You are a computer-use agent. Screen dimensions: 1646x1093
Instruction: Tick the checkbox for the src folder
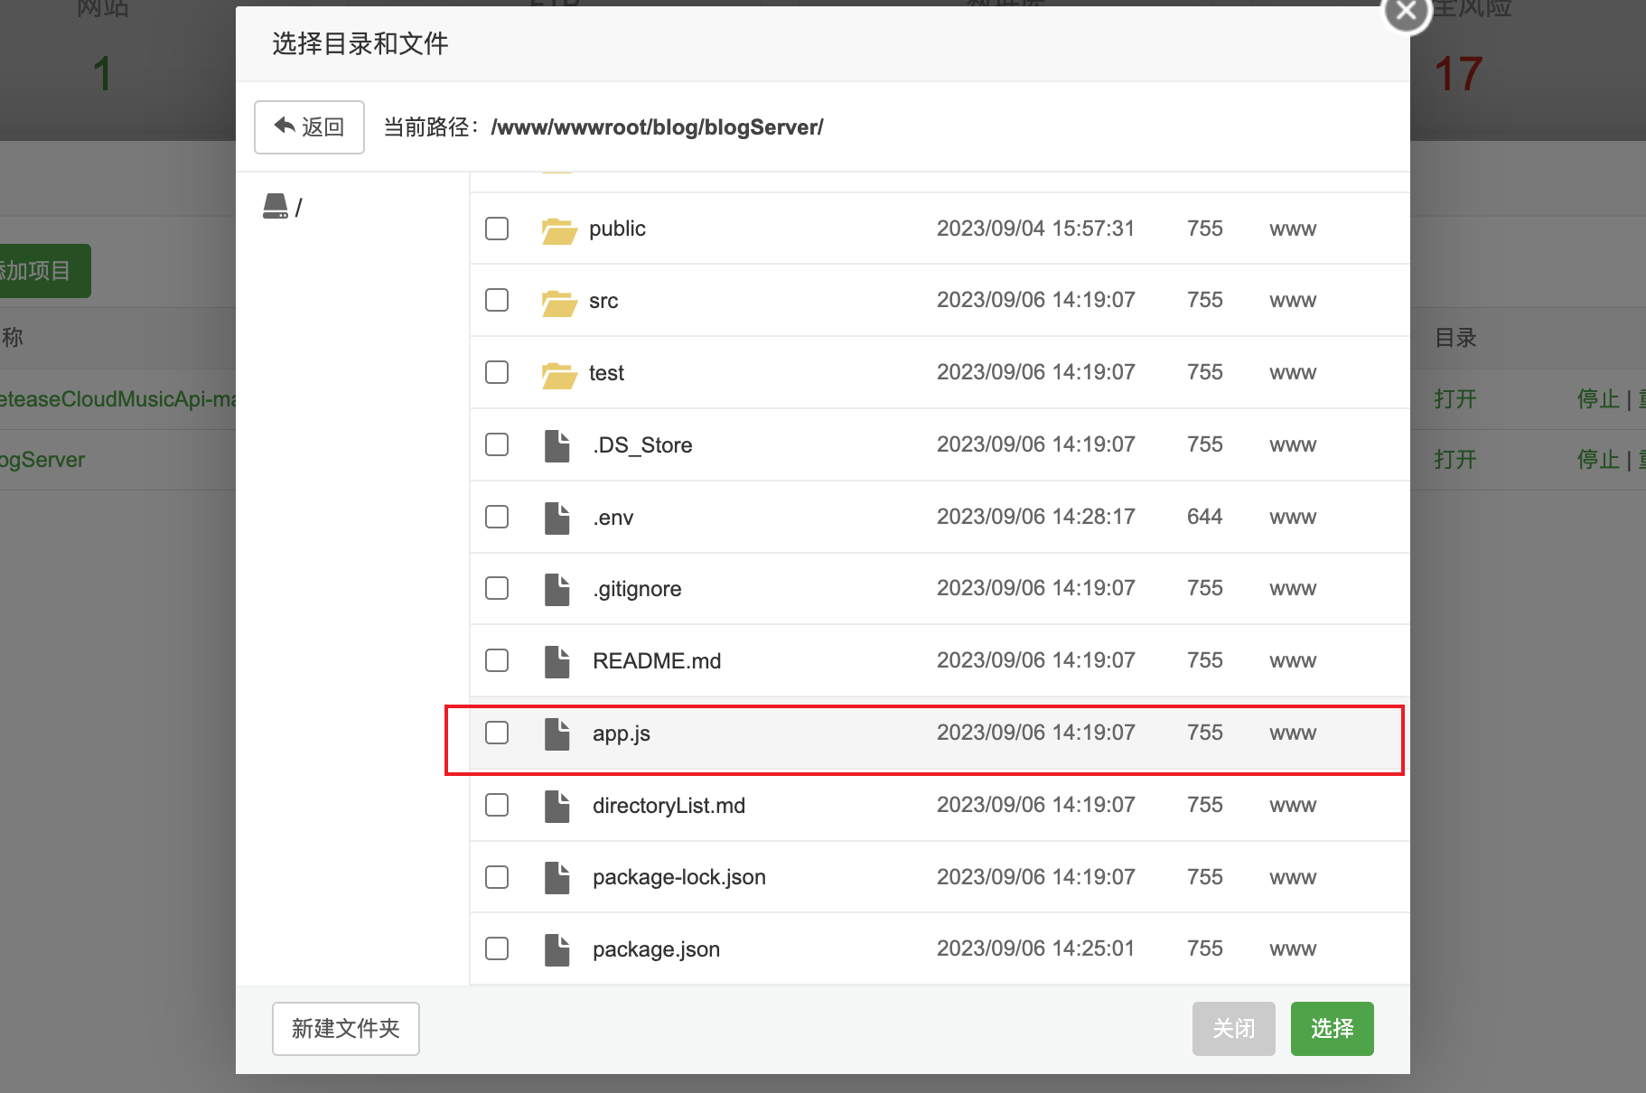click(x=497, y=300)
